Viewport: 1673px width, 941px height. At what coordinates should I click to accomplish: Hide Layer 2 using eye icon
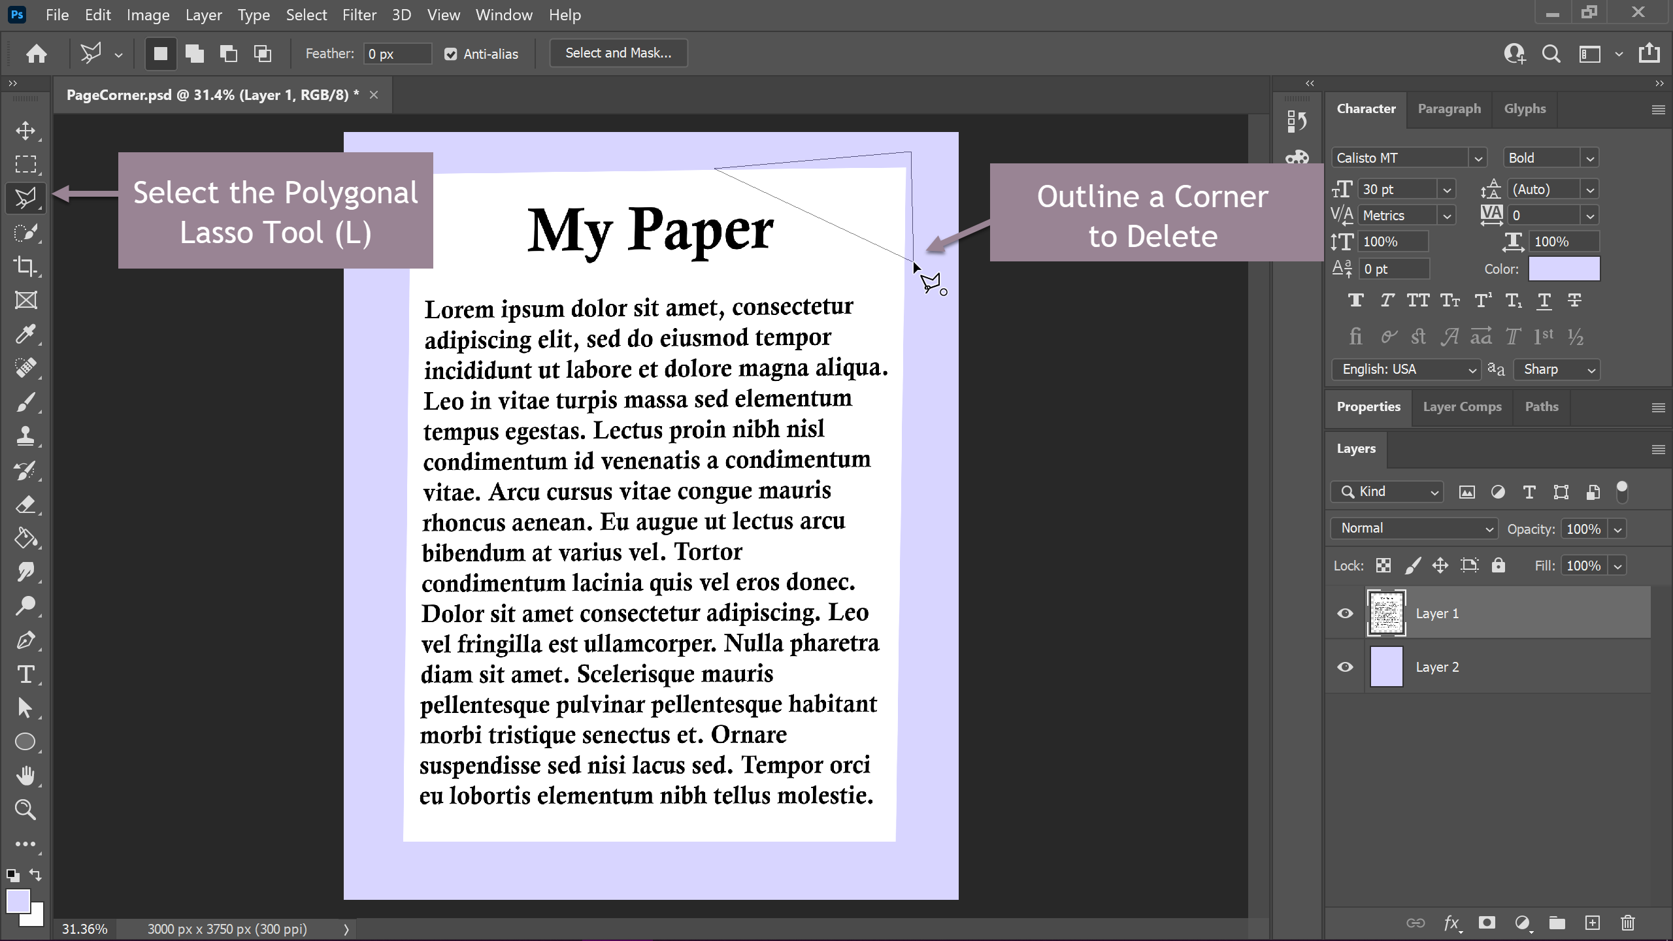[1345, 667]
